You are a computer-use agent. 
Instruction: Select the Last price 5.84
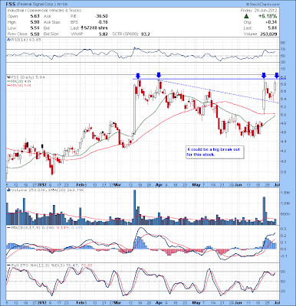point(273,28)
